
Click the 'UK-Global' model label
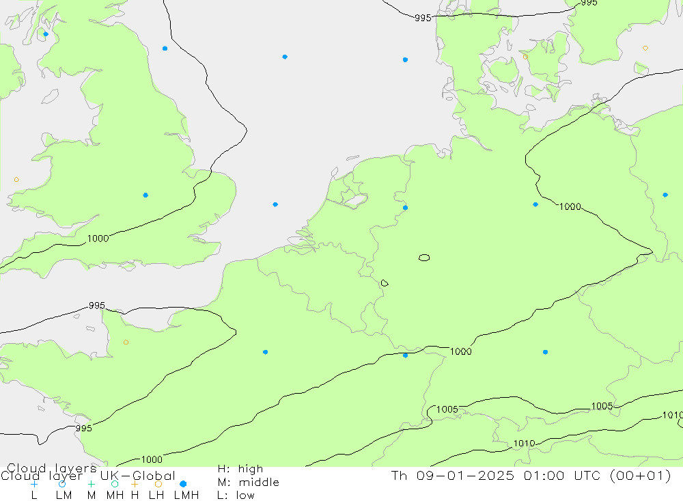138,476
